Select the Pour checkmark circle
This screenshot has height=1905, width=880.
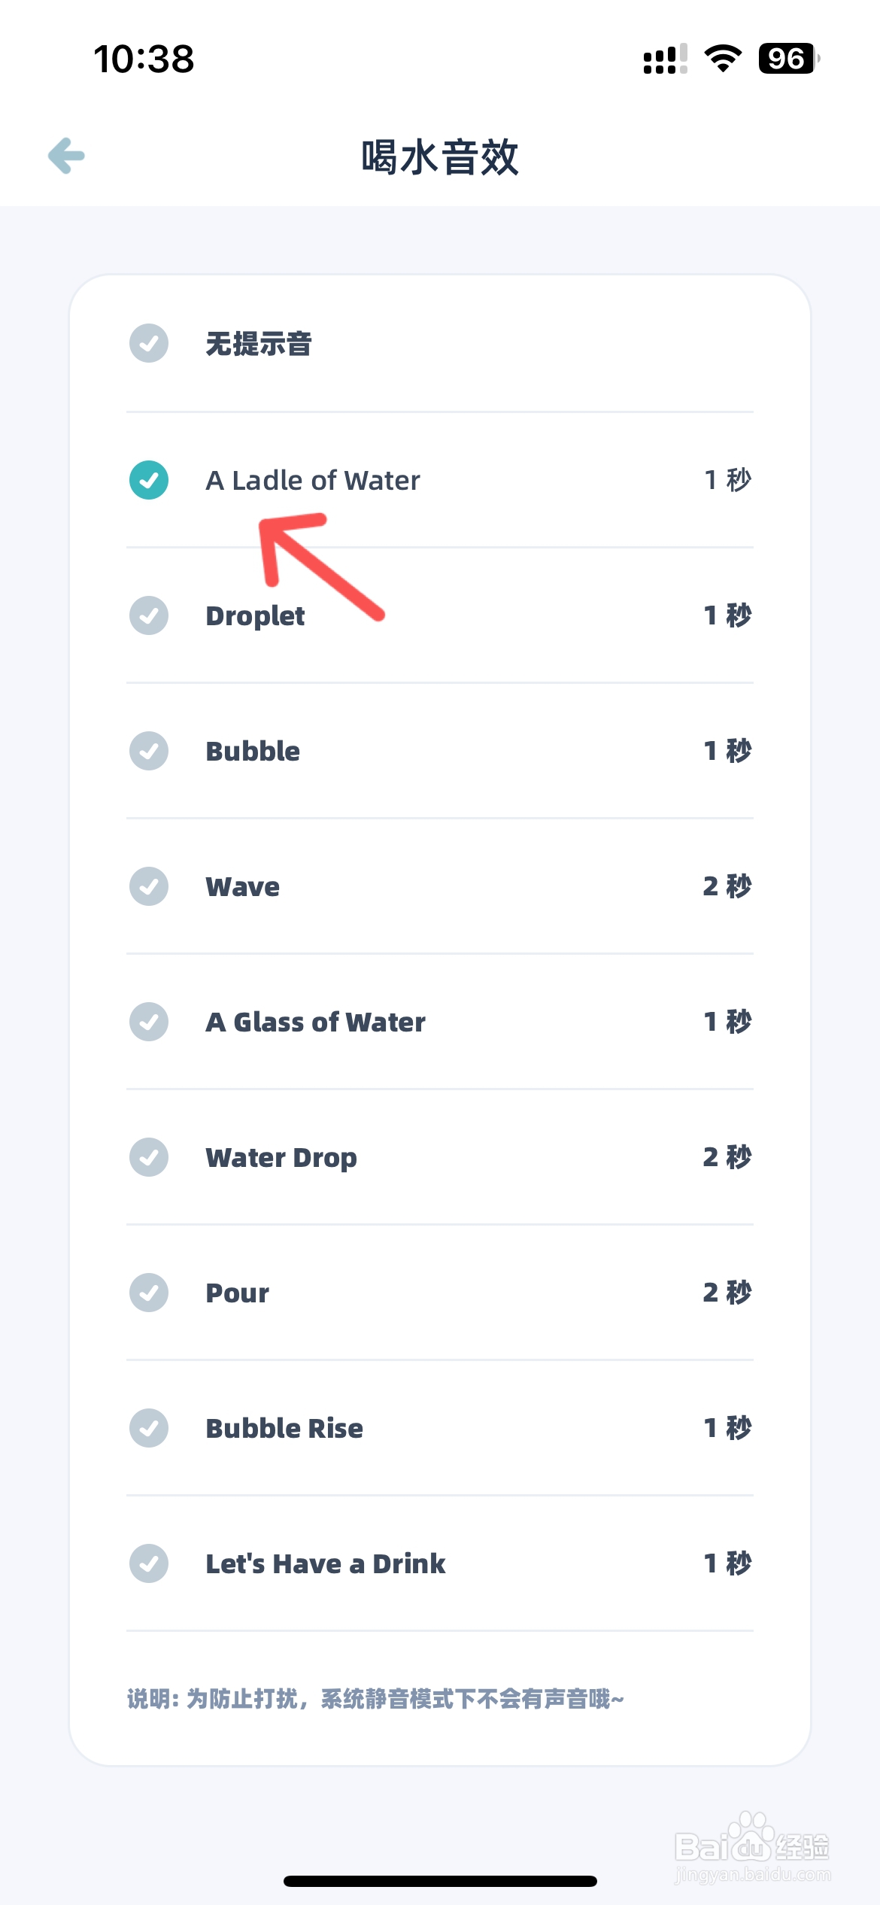(x=149, y=1293)
